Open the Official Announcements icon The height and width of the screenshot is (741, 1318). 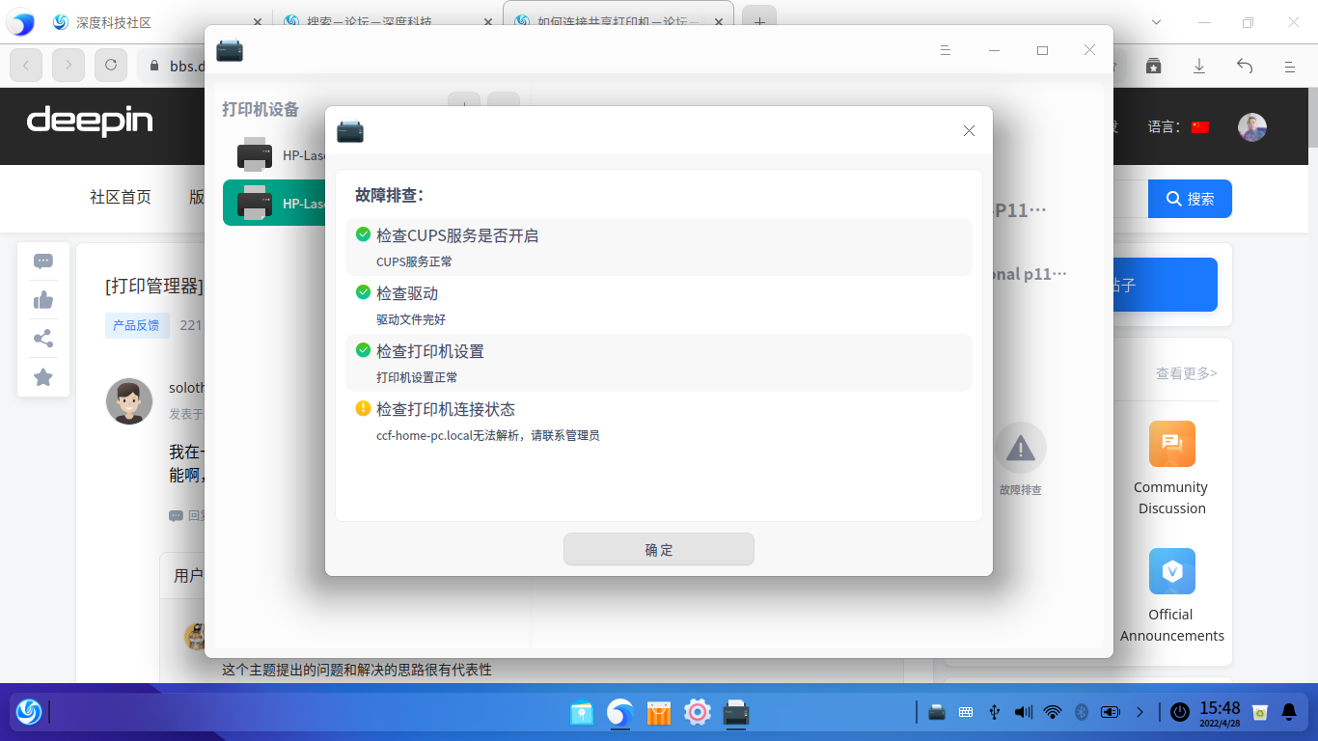point(1171,571)
